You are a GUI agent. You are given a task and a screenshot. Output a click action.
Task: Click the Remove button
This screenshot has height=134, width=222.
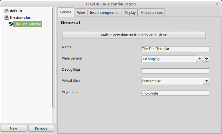tap(41, 128)
